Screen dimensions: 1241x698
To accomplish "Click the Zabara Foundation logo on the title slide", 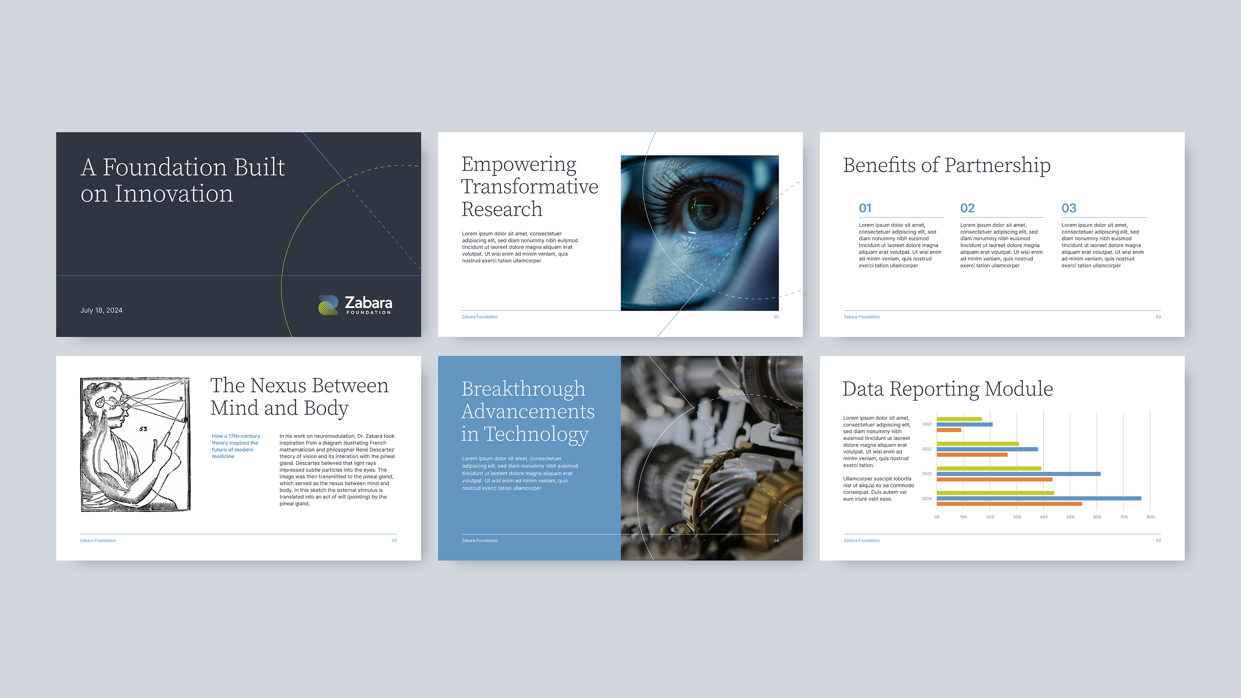I will point(355,305).
